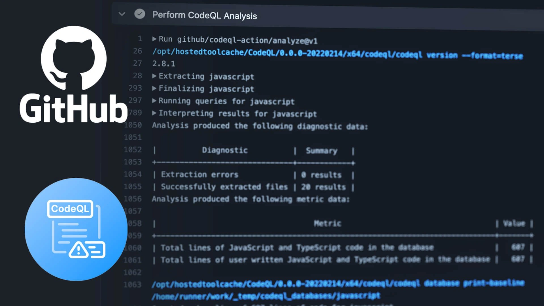Screen dimensions: 544x306
Task: Click the Successfully extracted files result line
Action: pos(224,187)
